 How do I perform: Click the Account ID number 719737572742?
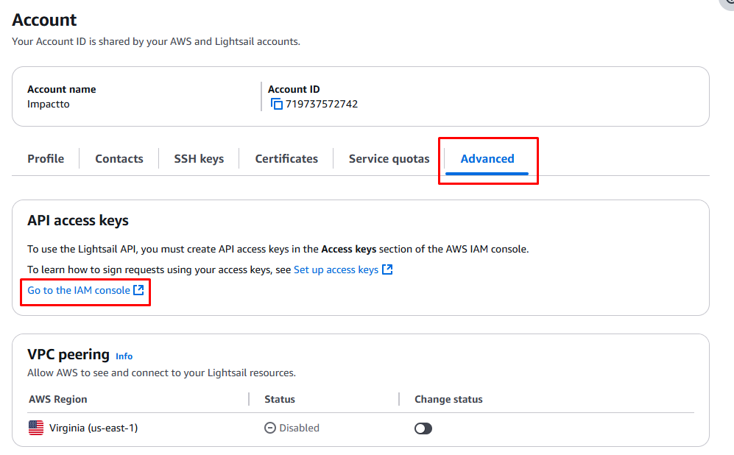(322, 104)
